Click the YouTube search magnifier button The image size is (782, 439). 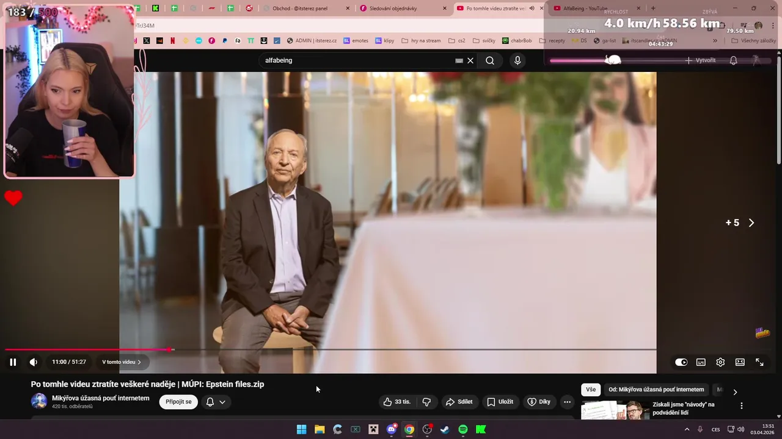(490, 60)
